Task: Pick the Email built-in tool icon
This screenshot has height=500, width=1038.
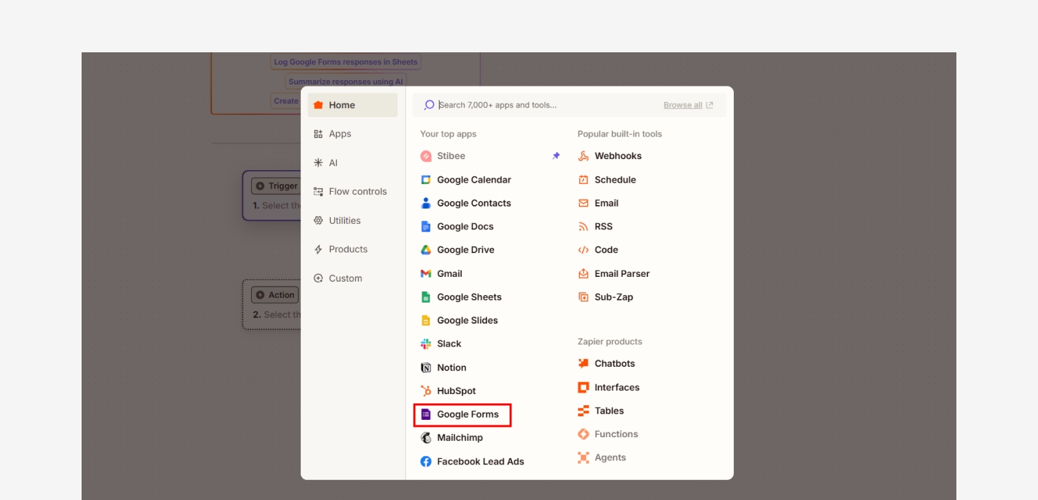Action: 584,204
